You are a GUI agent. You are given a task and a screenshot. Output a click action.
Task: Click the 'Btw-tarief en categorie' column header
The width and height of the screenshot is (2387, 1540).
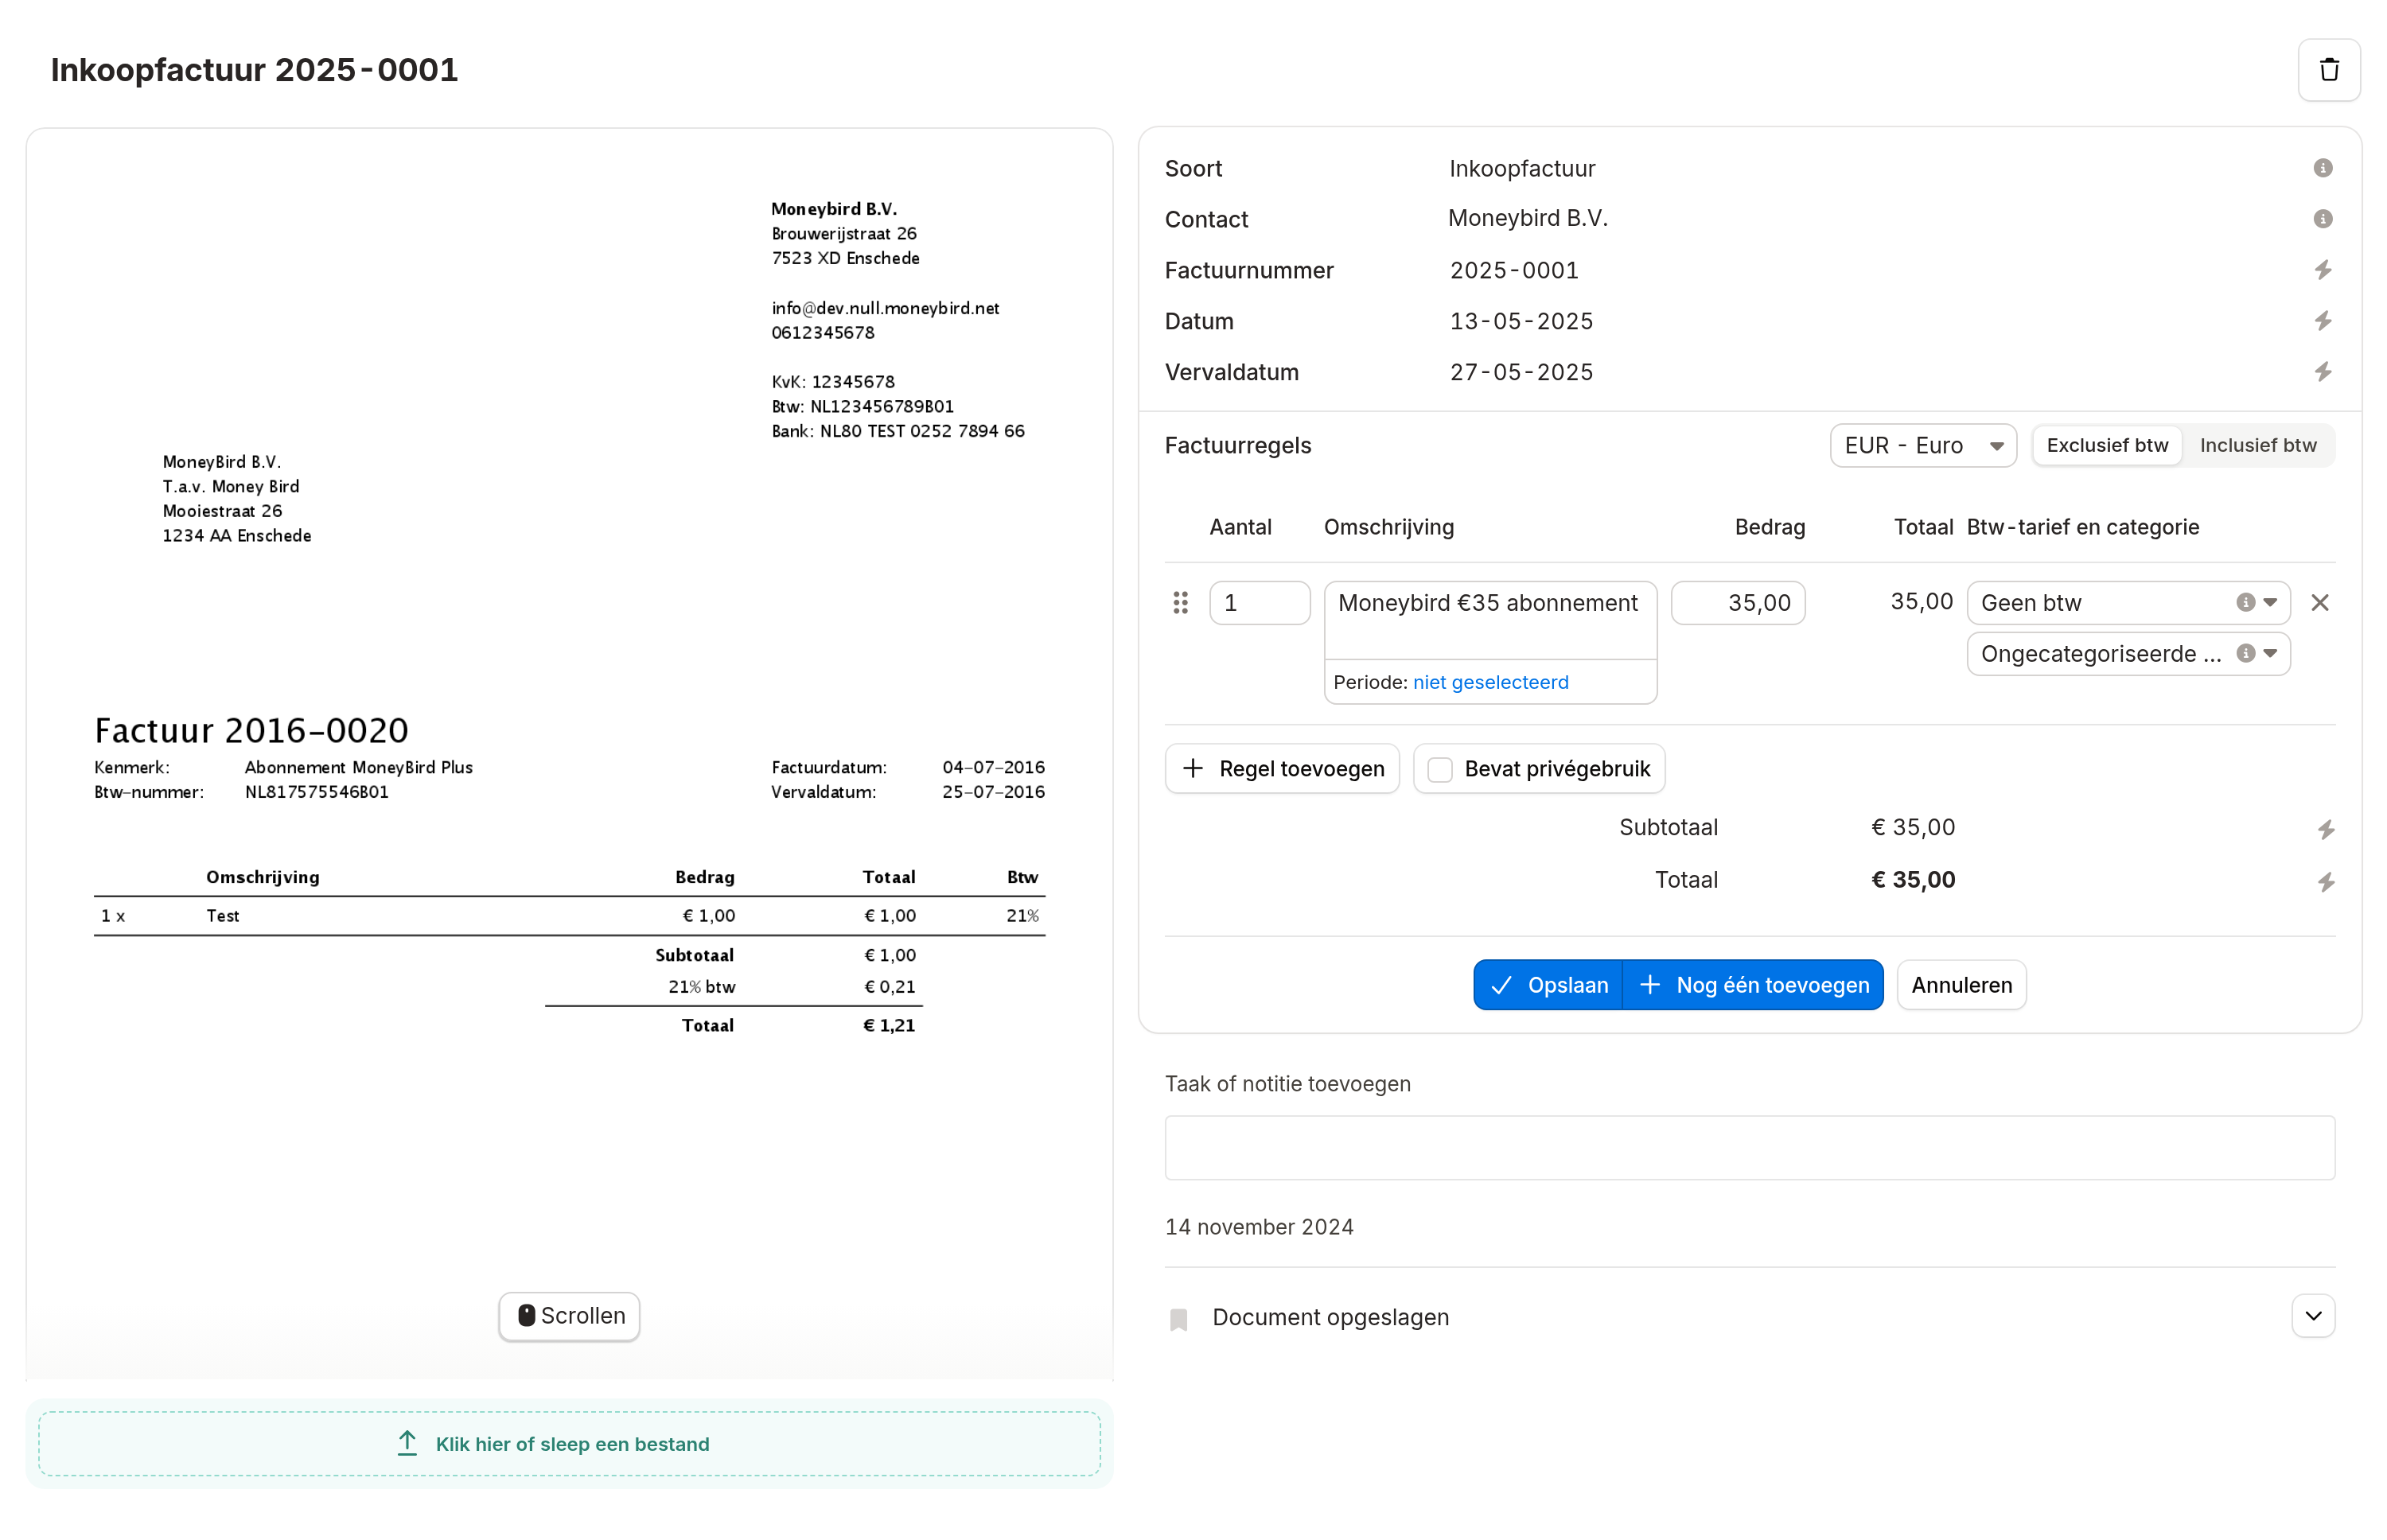point(2082,527)
